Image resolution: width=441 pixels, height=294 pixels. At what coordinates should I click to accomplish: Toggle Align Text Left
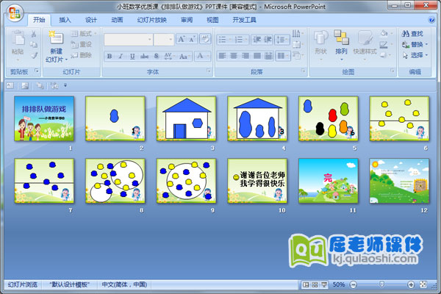(x=222, y=56)
